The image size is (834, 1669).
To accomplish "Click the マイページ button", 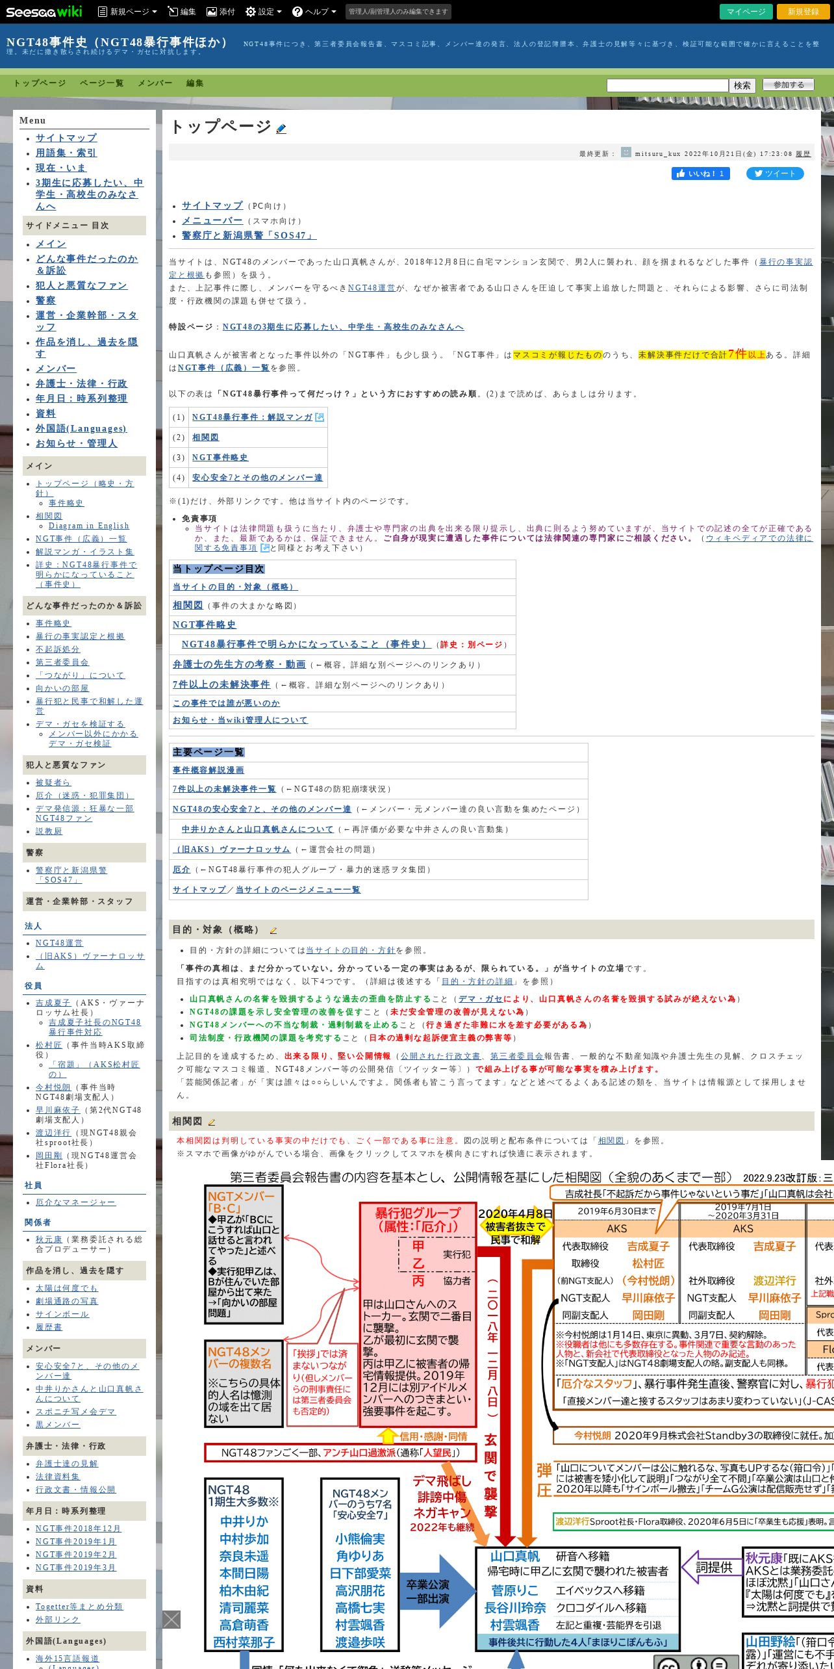I will pyautogui.click(x=746, y=12).
